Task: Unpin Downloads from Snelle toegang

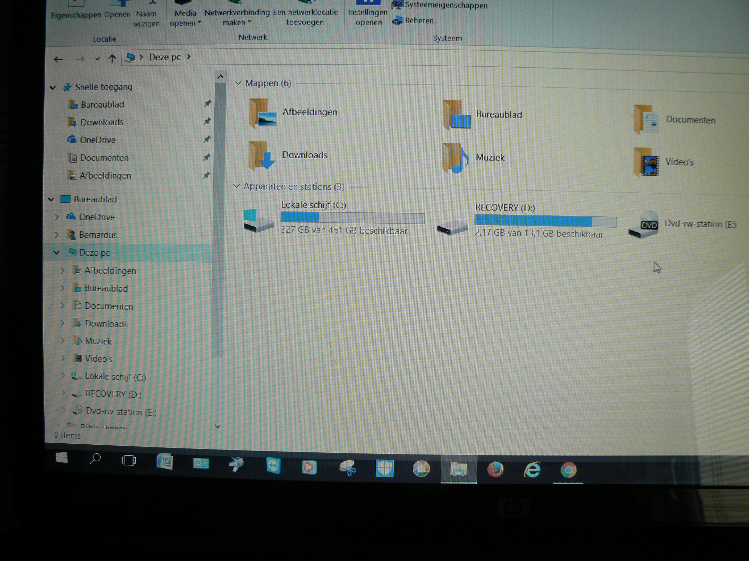Action: (x=207, y=121)
